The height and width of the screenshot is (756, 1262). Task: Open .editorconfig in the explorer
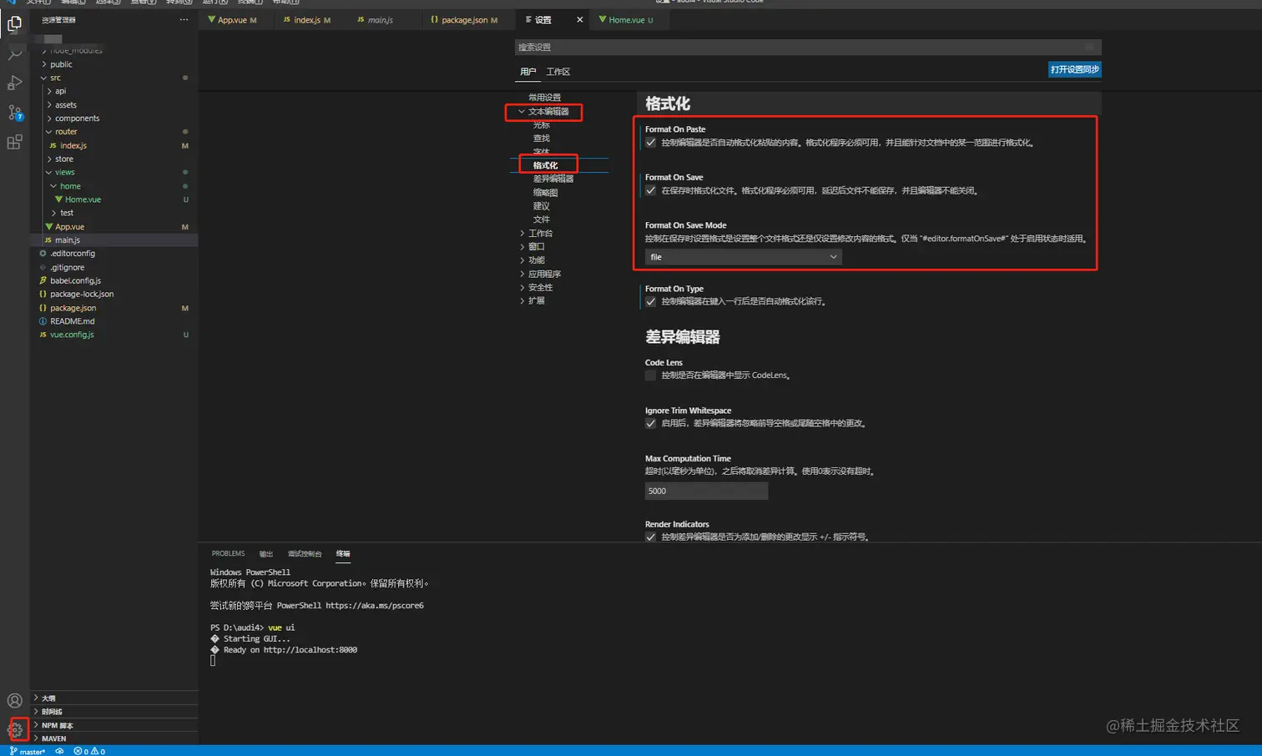coord(72,254)
